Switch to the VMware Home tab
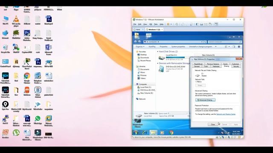 (x=138, y=30)
